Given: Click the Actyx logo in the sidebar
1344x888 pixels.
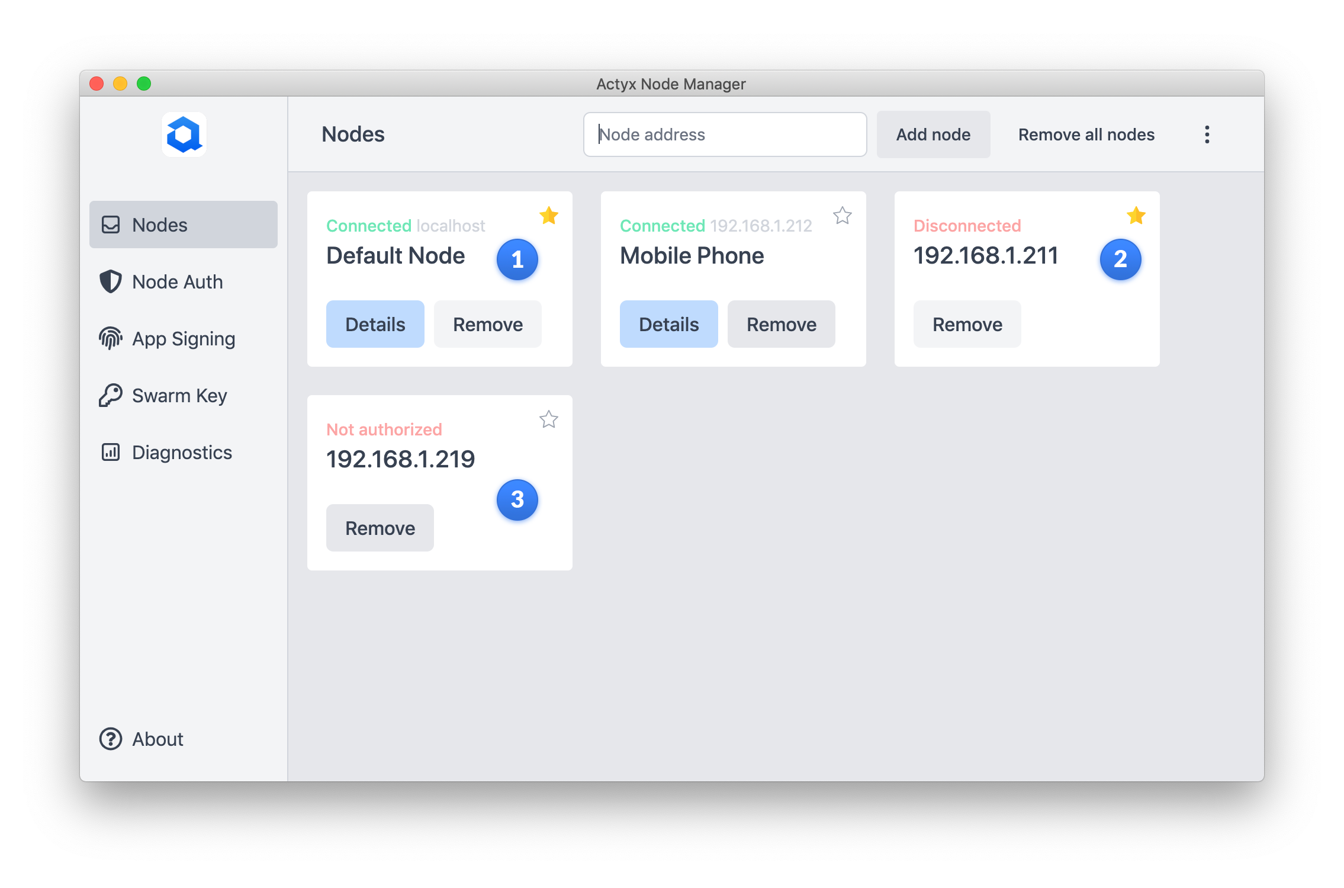Looking at the screenshot, I should coord(184,134).
